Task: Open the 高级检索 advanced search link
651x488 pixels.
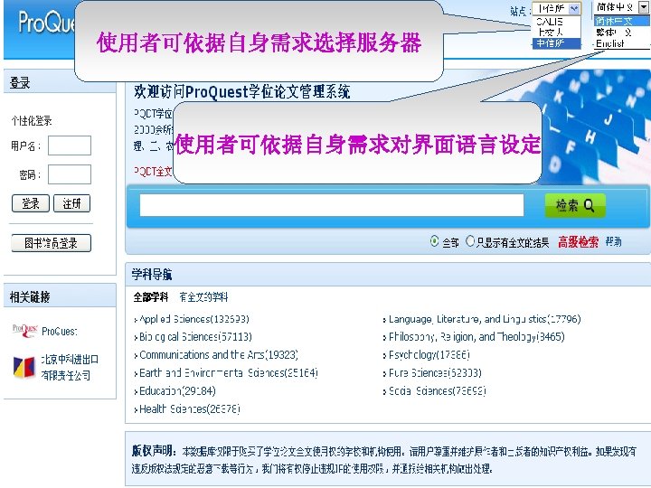Action: pos(578,242)
